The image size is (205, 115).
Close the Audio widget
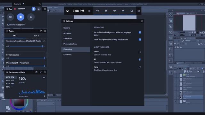click(45, 31)
